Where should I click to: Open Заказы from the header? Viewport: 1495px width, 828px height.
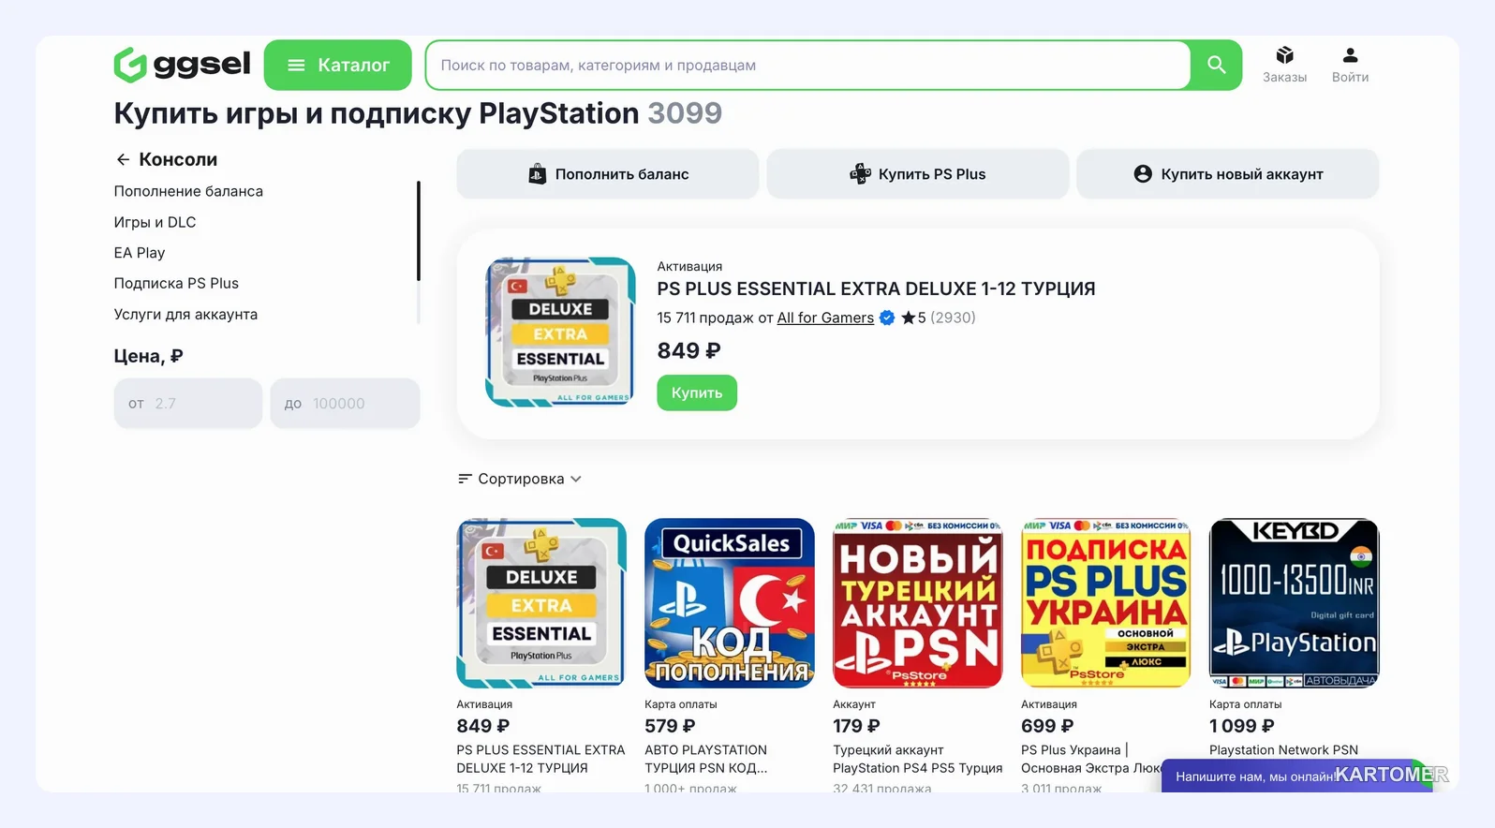[1284, 65]
